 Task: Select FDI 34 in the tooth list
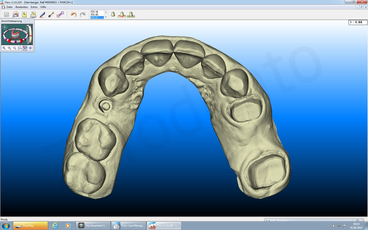pyautogui.click(x=97, y=12)
